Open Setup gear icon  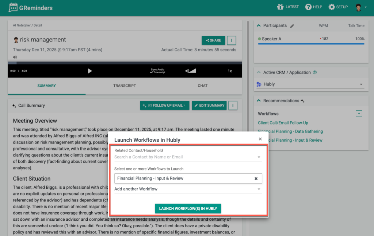[x=331, y=7]
